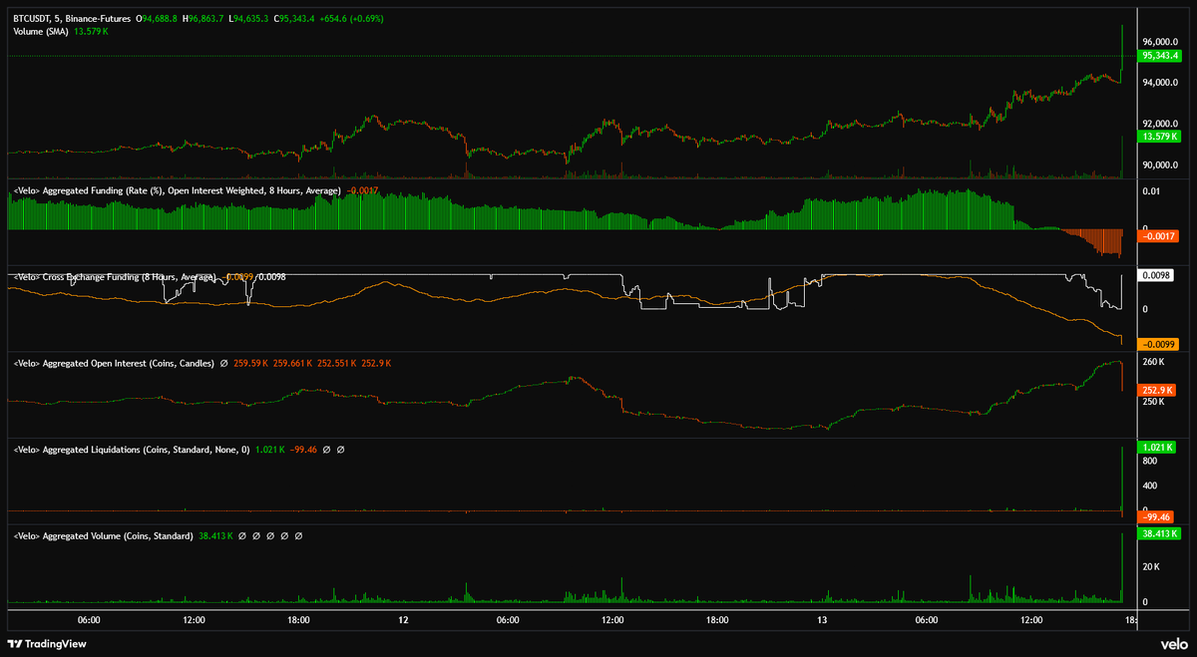Click the 1.021 K value in liquidations legend
The width and height of the screenshot is (1197, 657).
tap(270, 450)
